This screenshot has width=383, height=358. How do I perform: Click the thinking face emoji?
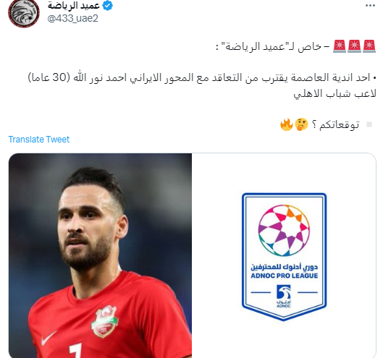click(x=301, y=124)
